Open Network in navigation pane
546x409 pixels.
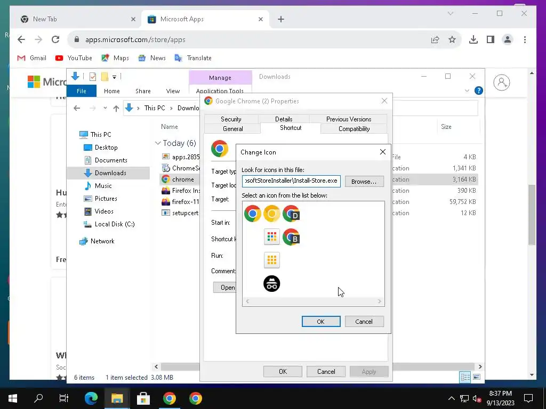[102, 241]
